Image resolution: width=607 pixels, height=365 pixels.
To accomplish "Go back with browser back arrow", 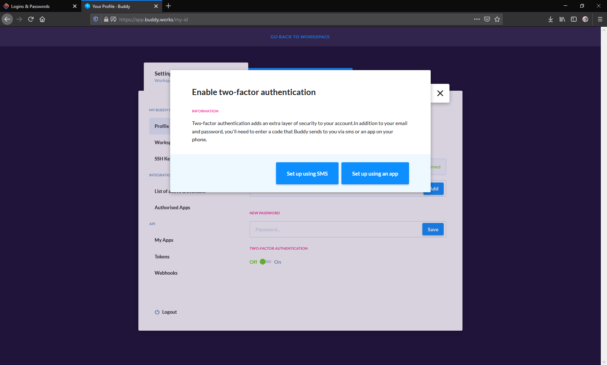I will click(x=7, y=19).
